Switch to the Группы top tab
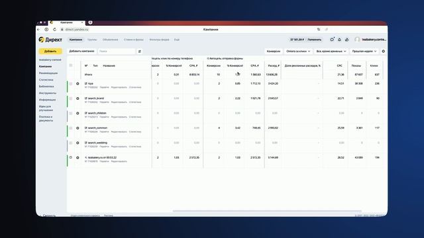Screen dimensions: 424x238 point(92,40)
